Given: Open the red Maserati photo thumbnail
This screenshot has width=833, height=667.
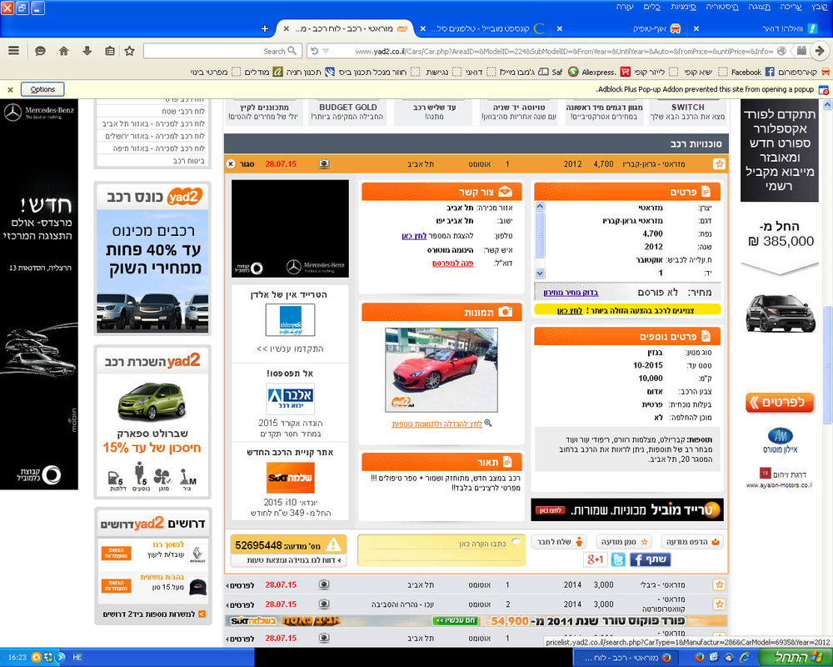Looking at the screenshot, I should [x=441, y=369].
